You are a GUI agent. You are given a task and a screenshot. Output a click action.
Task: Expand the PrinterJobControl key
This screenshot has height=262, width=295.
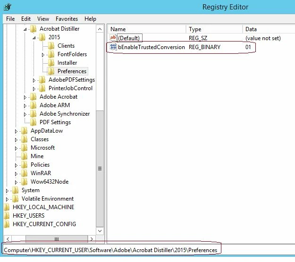pyautogui.click(x=34, y=89)
